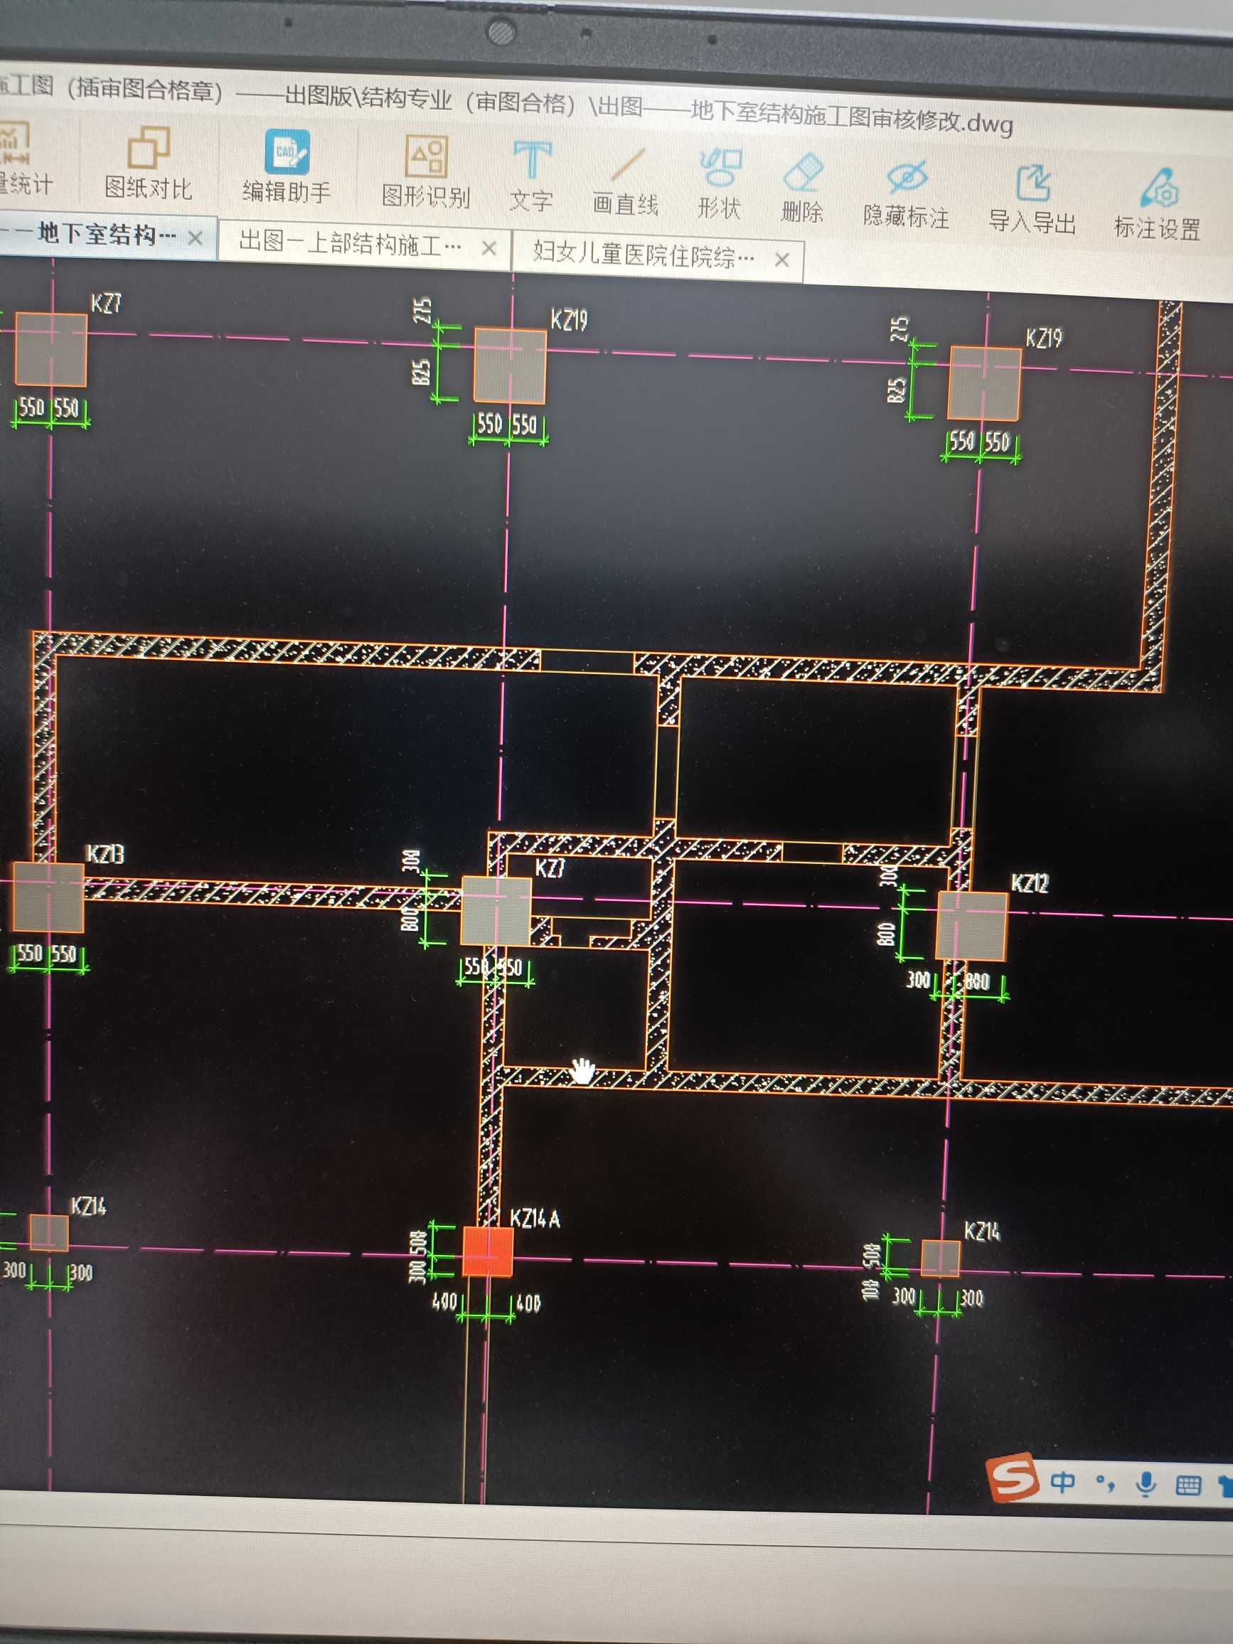Image resolution: width=1233 pixels, height=1644 pixels.
Task: Select the 画直线 draw line tool
Action: pos(626,181)
